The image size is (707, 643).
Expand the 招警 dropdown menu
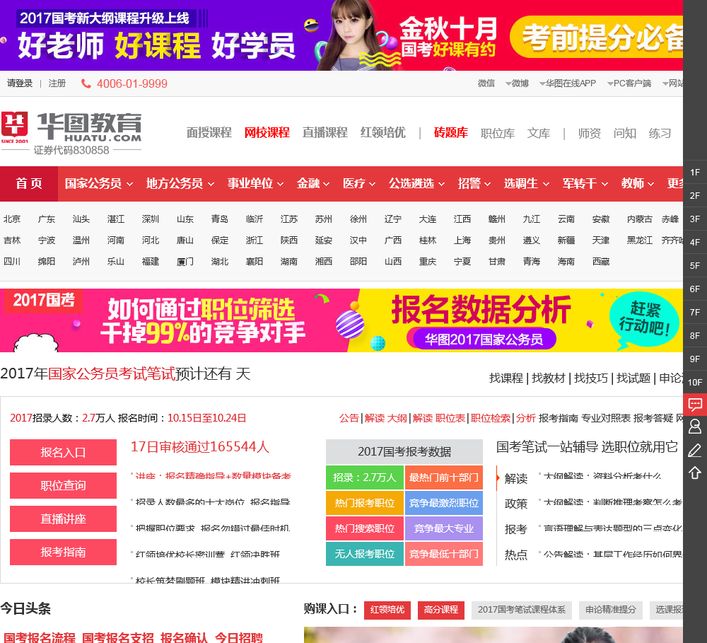[474, 184]
